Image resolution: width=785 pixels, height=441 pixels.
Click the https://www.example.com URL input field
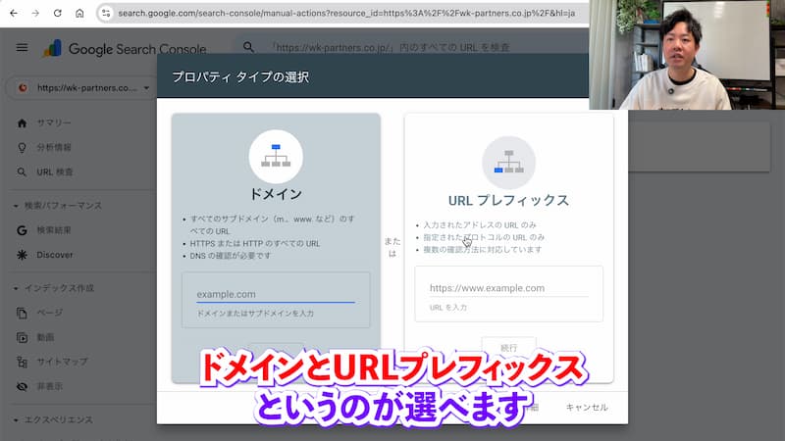pos(508,288)
